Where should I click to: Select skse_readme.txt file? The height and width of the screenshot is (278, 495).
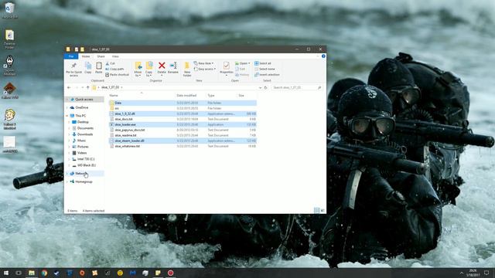(x=183, y=135)
